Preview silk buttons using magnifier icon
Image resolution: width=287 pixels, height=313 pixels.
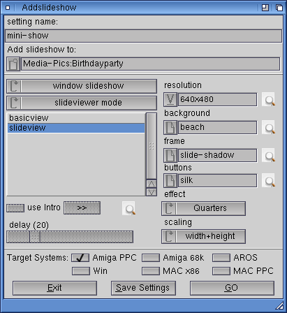click(268, 180)
